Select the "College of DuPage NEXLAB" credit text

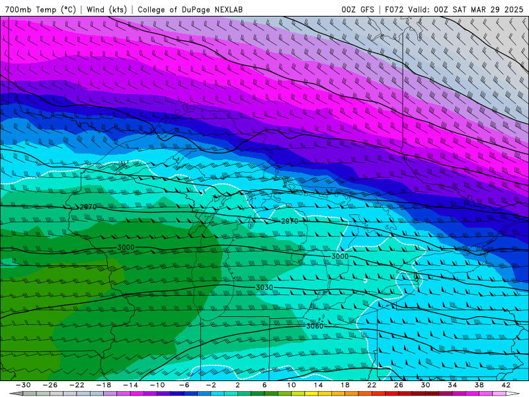coord(190,9)
